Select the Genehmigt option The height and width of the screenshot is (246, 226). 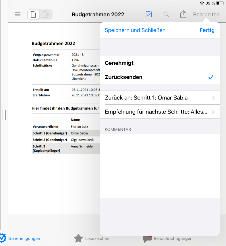159,63
